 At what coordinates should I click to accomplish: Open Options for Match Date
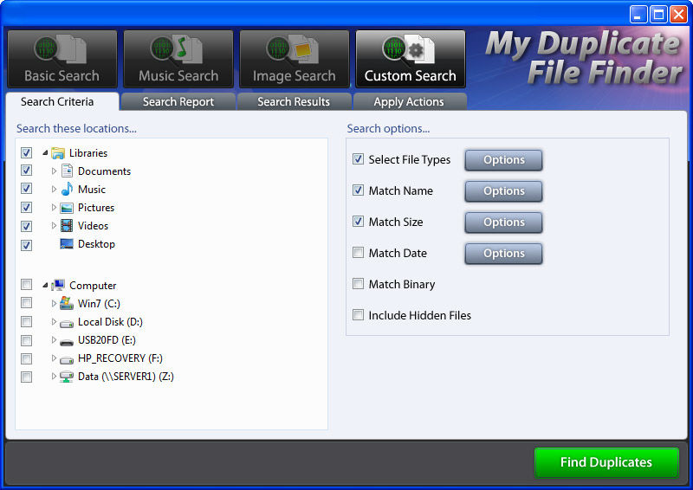(x=503, y=254)
